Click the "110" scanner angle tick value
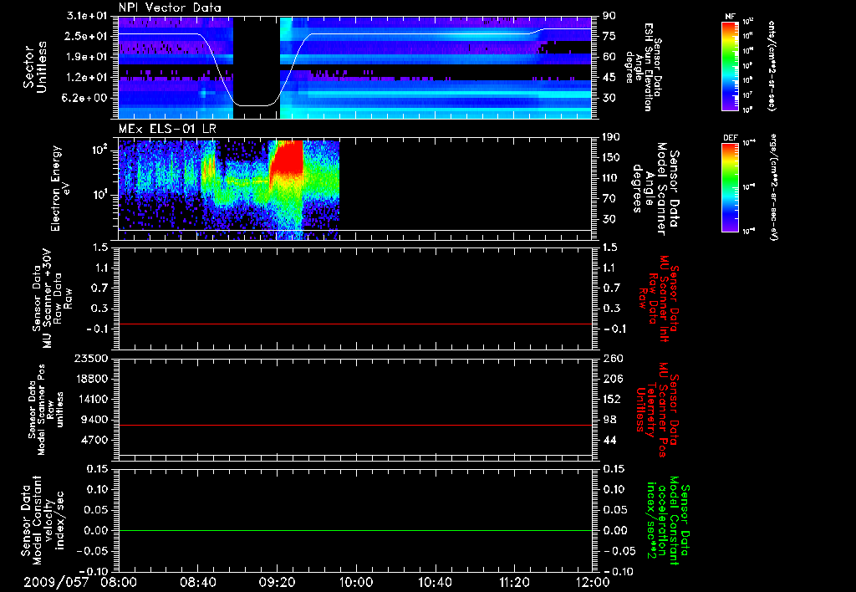 [611, 178]
